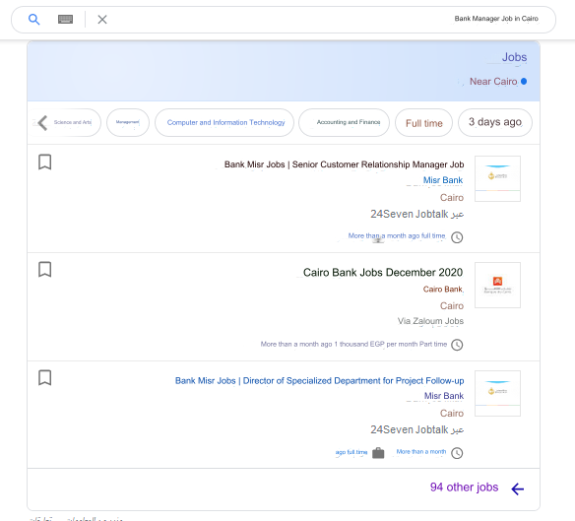The width and height of the screenshot is (575, 521).
Task: Click 24Seven Jobtalk under Director job
Action: pos(416,429)
